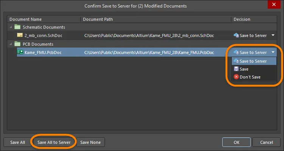Click Save to Server decision text for 2_mb_conn.SchDoc
284x151 pixels.
pyautogui.click(x=253, y=35)
